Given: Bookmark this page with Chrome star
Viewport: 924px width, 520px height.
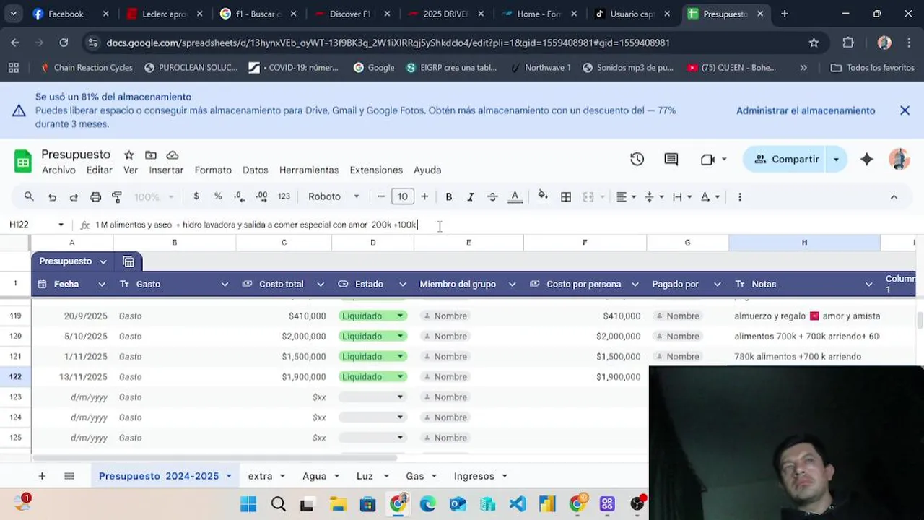Looking at the screenshot, I should [814, 43].
